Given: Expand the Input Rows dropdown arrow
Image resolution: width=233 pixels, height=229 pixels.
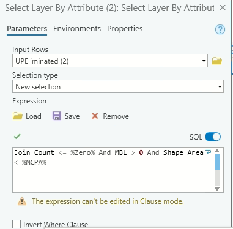Looking at the screenshot, I should (x=204, y=61).
